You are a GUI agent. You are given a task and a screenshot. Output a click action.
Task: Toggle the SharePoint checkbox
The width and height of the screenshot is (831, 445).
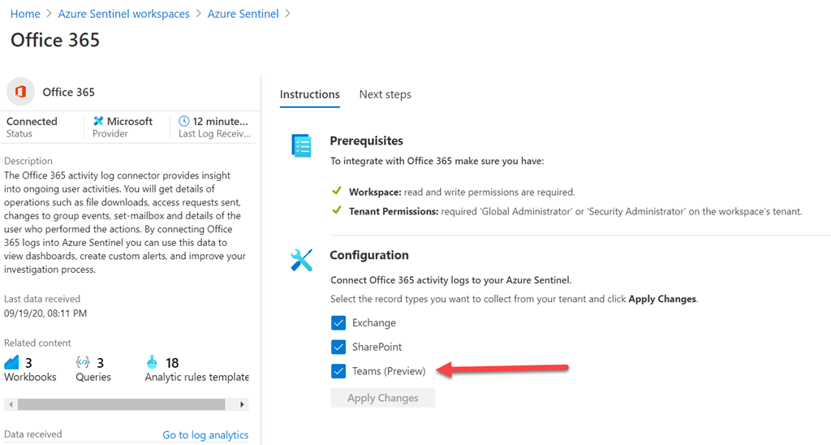(x=338, y=348)
